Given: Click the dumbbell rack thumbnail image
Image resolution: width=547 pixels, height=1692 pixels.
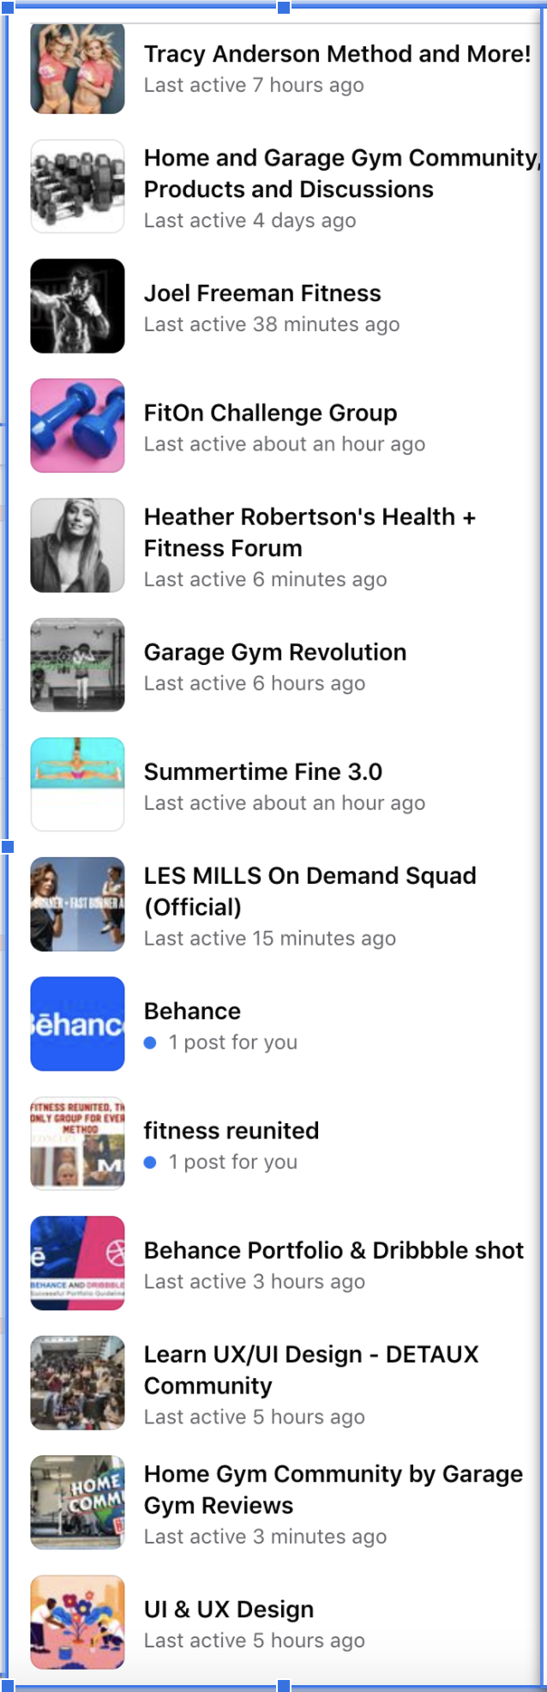Looking at the screenshot, I should pyautogui.click(x=77, y=185).
